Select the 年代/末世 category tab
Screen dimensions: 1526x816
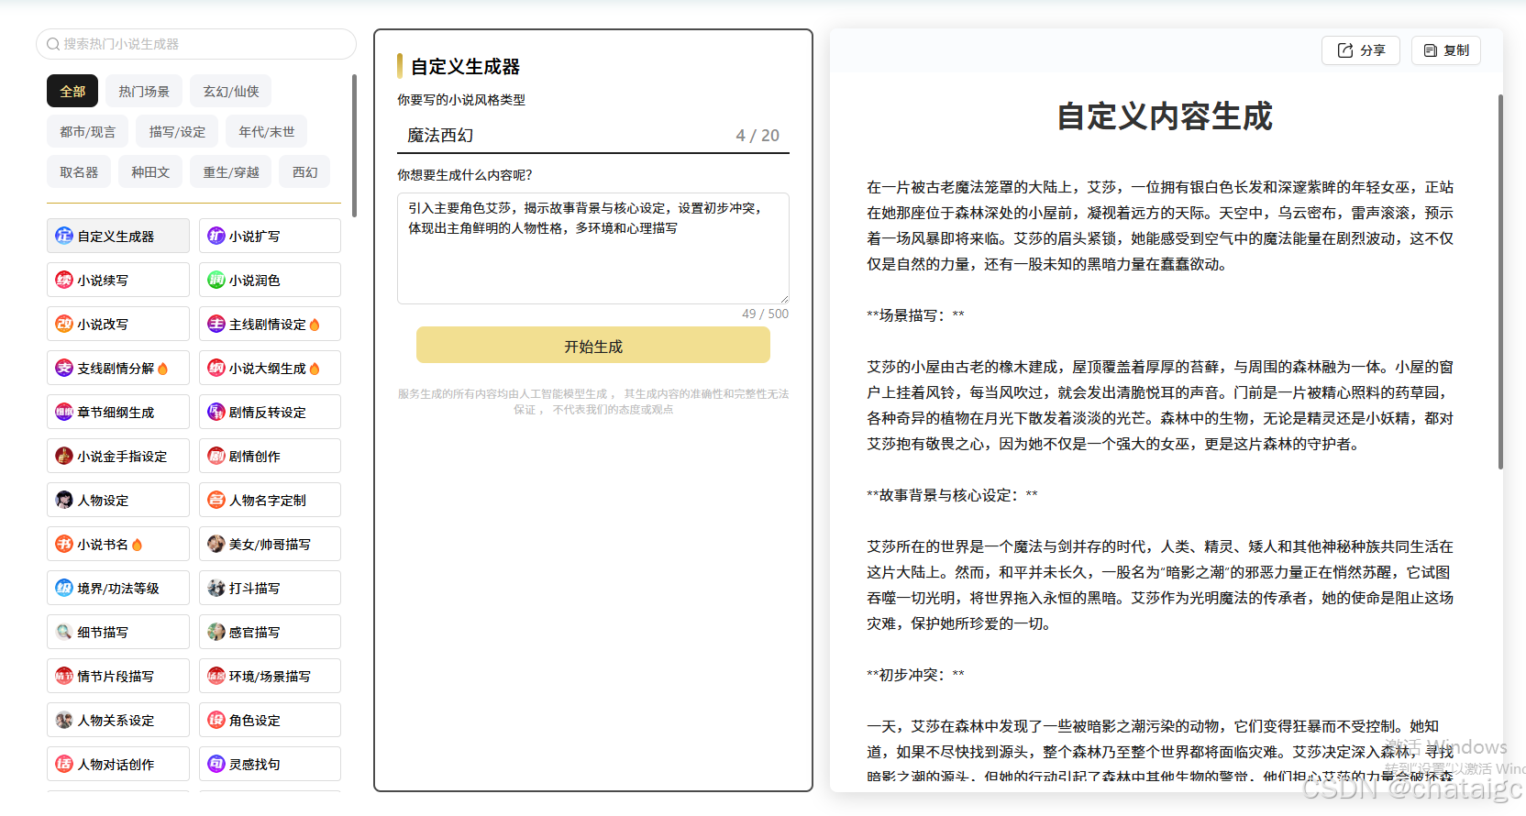(267, 132)
